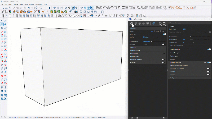Click the open folder icon at panel bottom
Screen dimensions: 212x119
click(x=132, y=118)
